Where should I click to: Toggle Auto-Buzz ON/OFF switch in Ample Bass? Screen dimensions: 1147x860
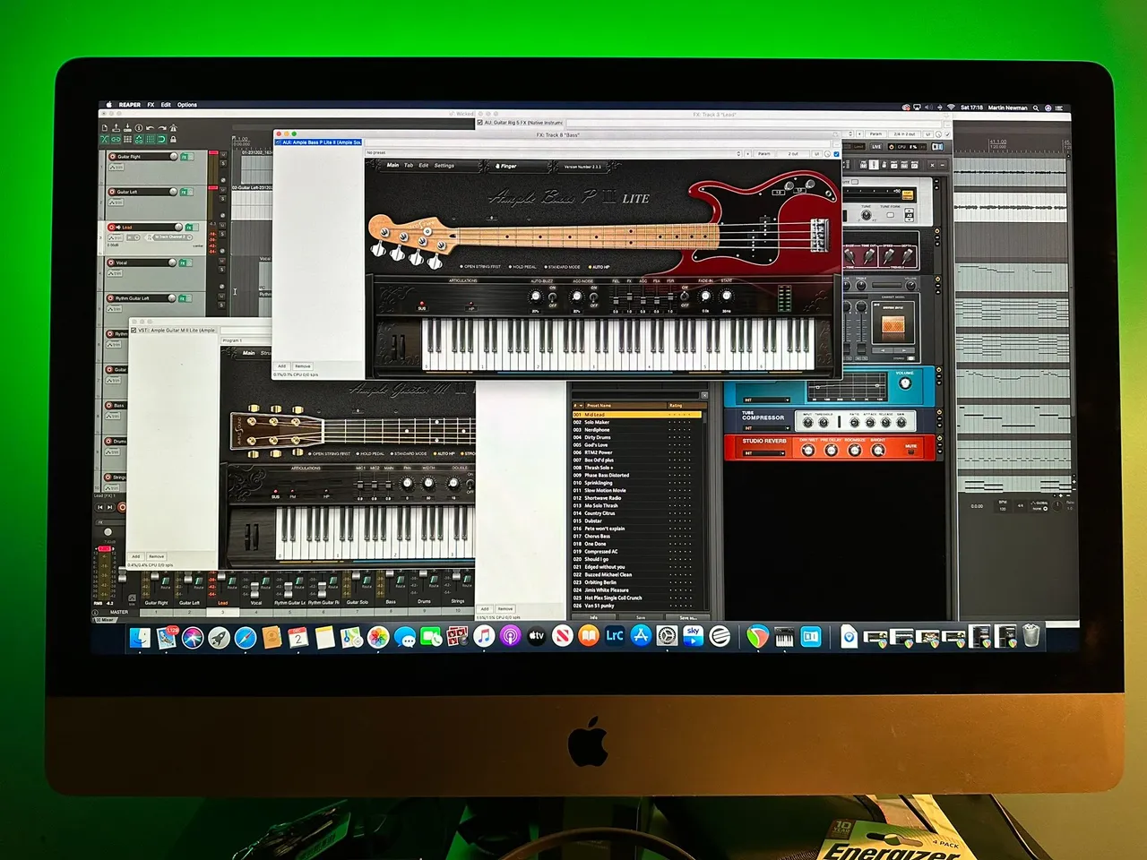pos(552,297)
